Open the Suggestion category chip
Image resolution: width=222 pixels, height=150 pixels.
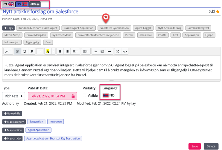click(x=37, y=121)
